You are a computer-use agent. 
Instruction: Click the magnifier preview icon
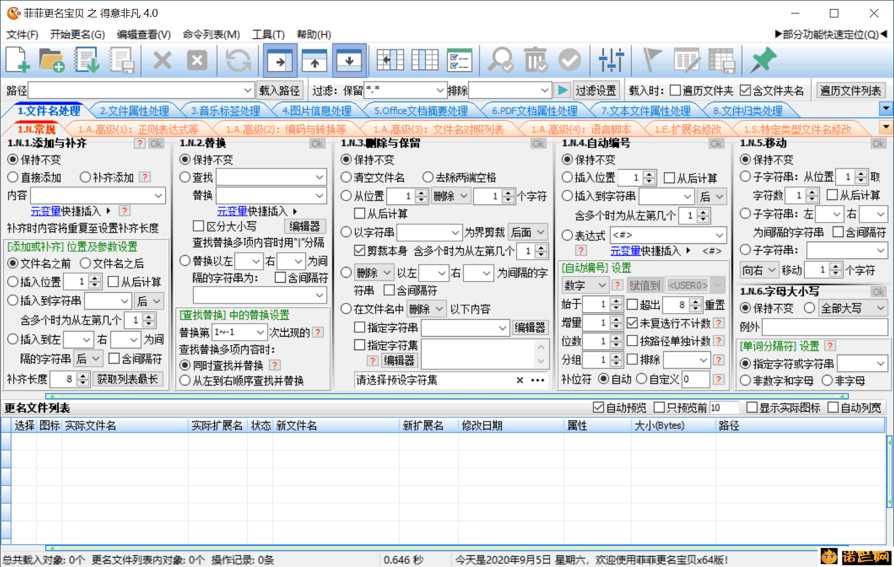pyautogui.click(x=500, y=60)
